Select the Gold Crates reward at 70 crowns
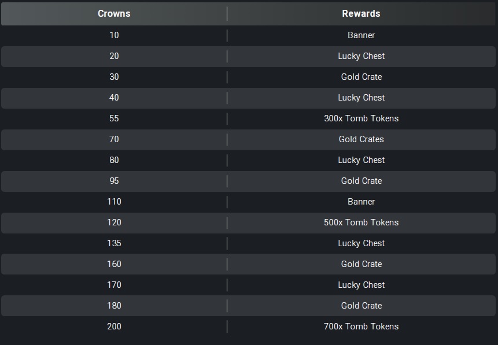This screenshot has width=498, height=345. (x=361, y=139)
